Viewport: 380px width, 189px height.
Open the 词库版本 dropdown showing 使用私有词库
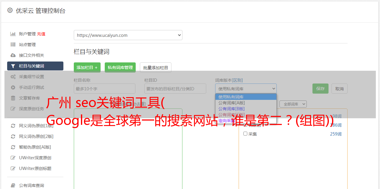point(246,89)
